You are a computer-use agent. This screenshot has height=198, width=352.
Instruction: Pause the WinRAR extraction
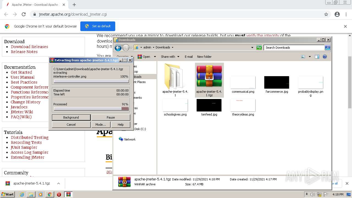(111, 117)
